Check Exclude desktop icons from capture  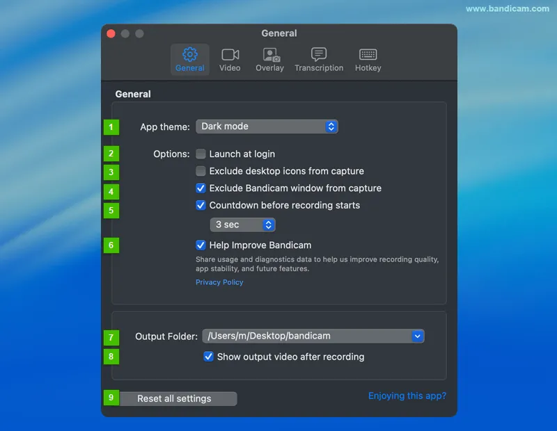click(x=201, y=171)
